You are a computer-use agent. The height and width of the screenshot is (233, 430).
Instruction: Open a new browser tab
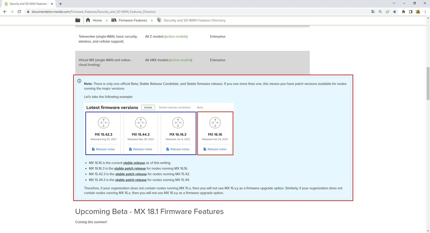coord(60,4)
